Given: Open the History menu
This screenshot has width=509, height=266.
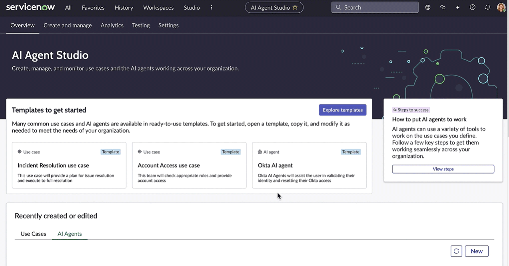Looking at the screenshot, I should click(x=124, y=8).
